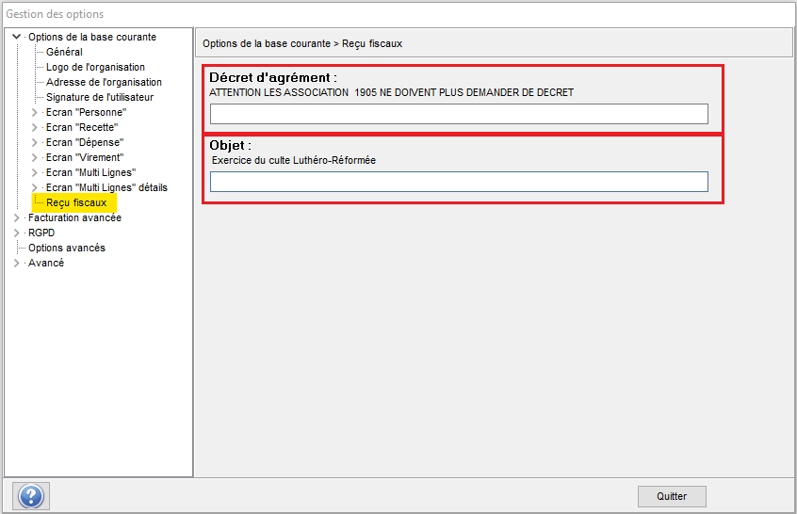Select Adresse de l'organisation item
797x514 pixels.
pyautogui.click(x=104, y=83)
